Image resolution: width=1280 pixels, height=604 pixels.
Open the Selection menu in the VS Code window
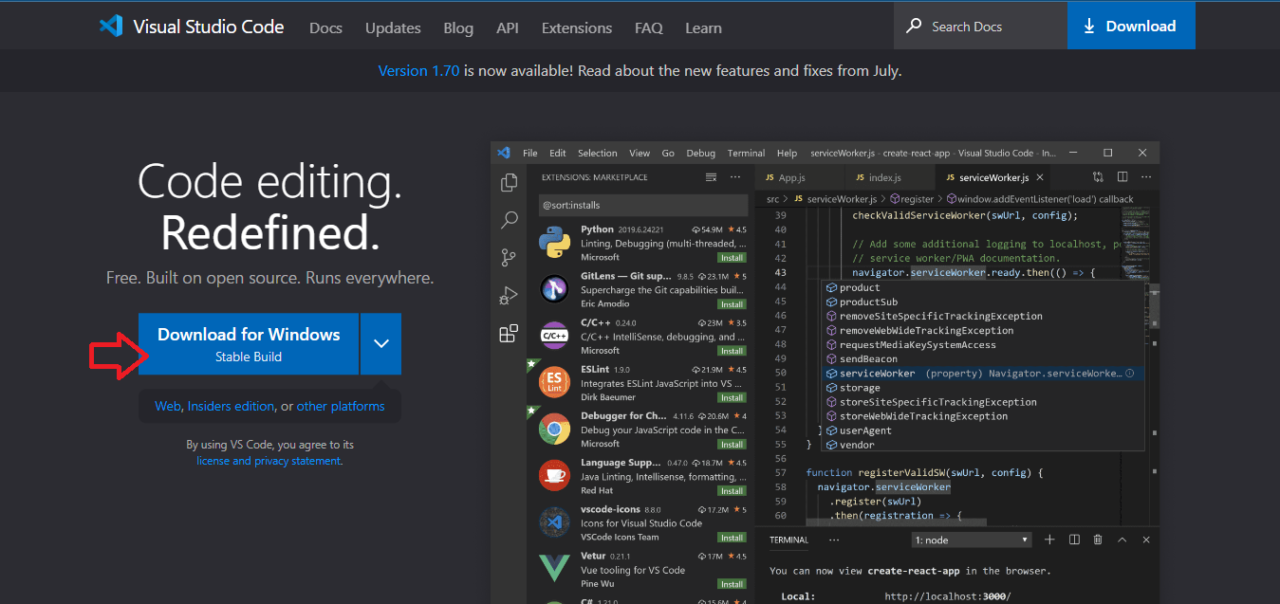(598, 153)
